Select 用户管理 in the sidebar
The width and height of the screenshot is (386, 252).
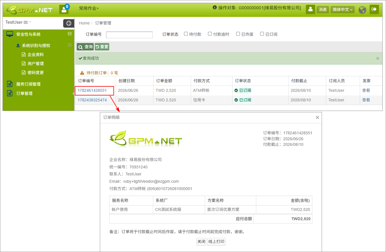[x=36, y=64]
